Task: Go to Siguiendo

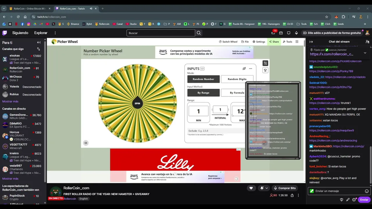Action: pos(20,33)
